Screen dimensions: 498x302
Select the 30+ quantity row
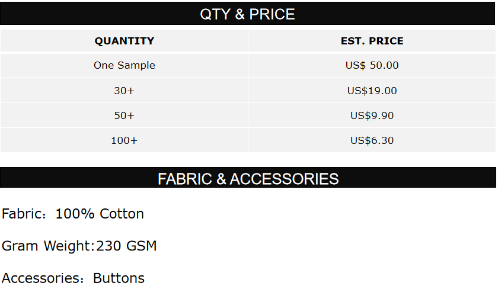click(x=124, y=91)
